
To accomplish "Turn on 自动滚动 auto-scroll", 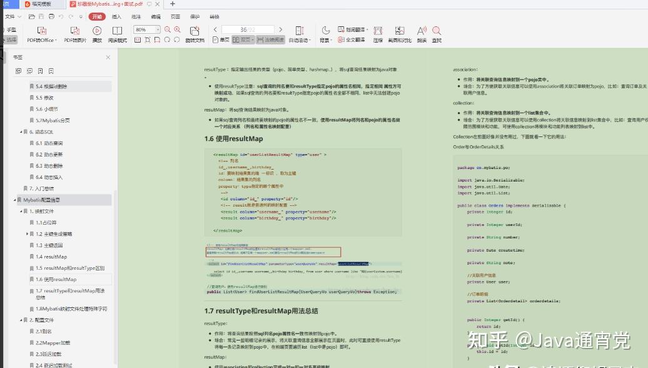I will pyautogui.click(x=299, y=34).
